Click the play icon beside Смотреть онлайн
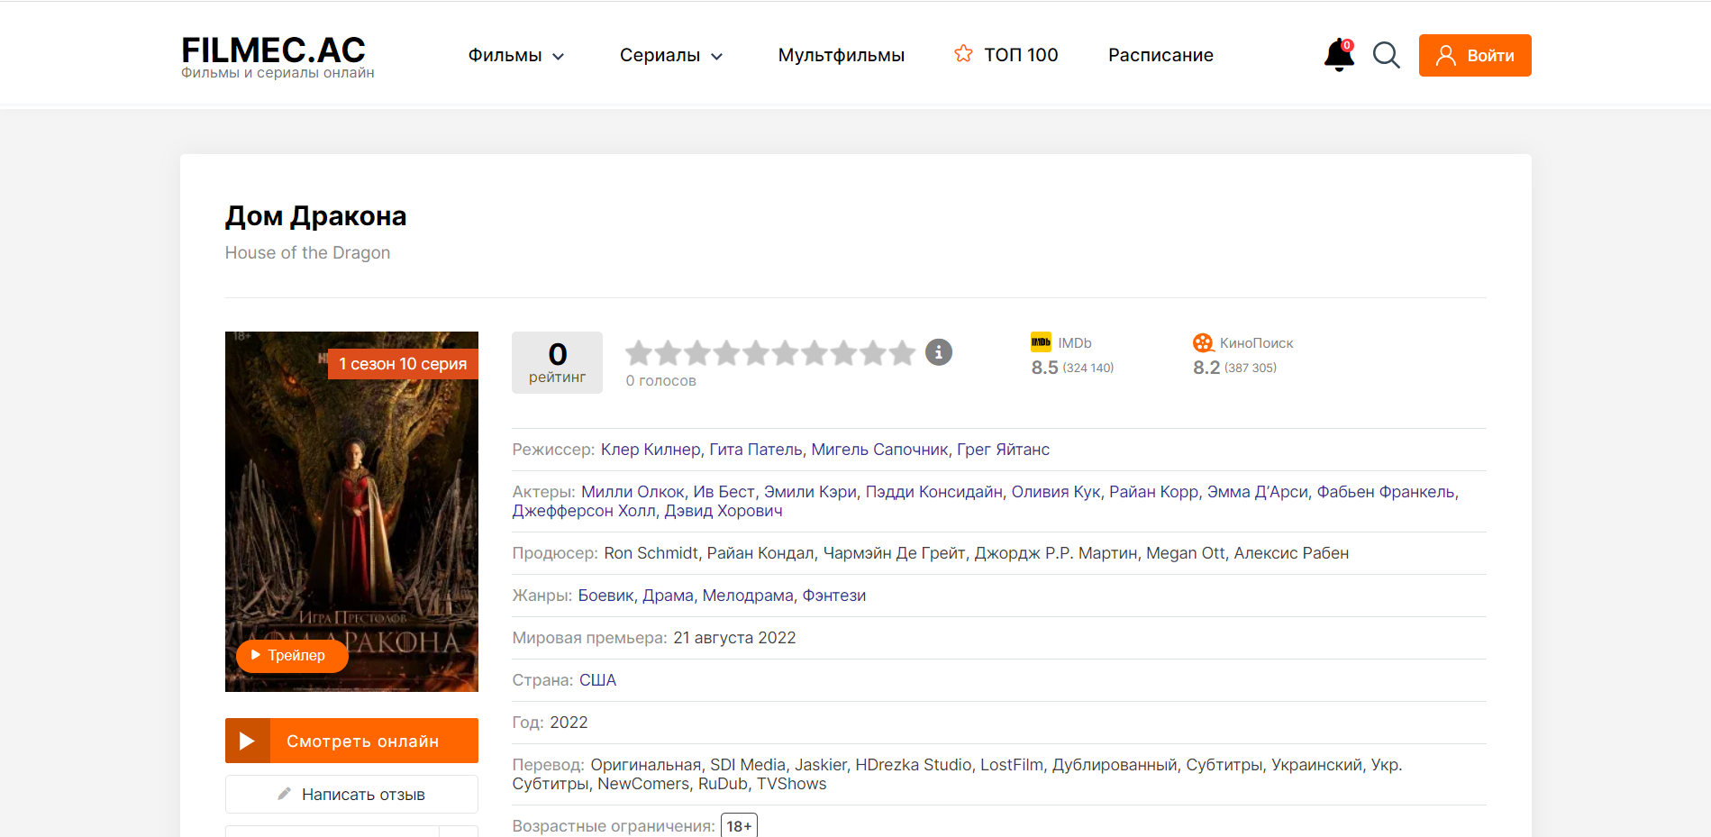 (247, 741)
